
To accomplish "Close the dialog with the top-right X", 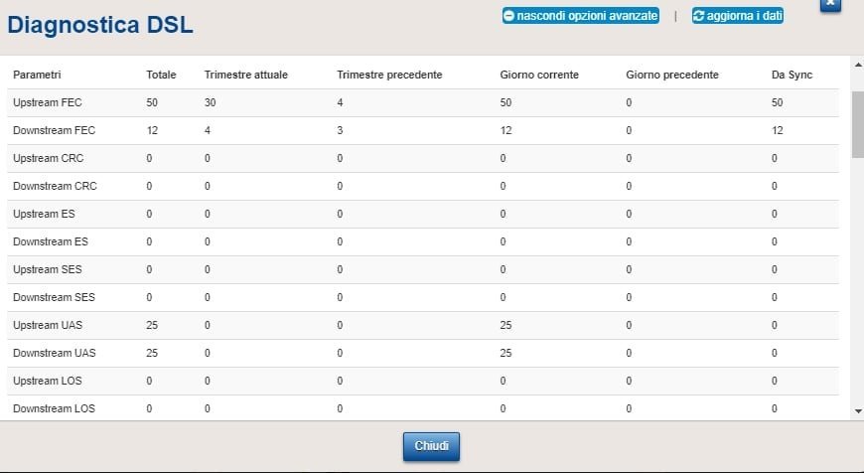I will [x=830, y=5].
